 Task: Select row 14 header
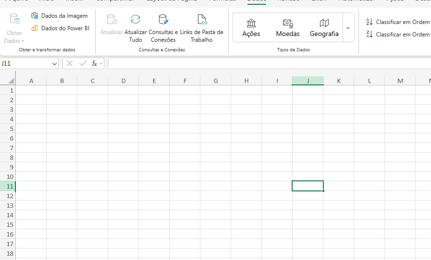pos(8,215)
